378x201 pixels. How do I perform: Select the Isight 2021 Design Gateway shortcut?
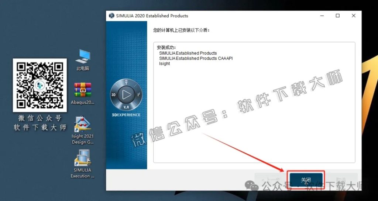[x=83, y=130]
